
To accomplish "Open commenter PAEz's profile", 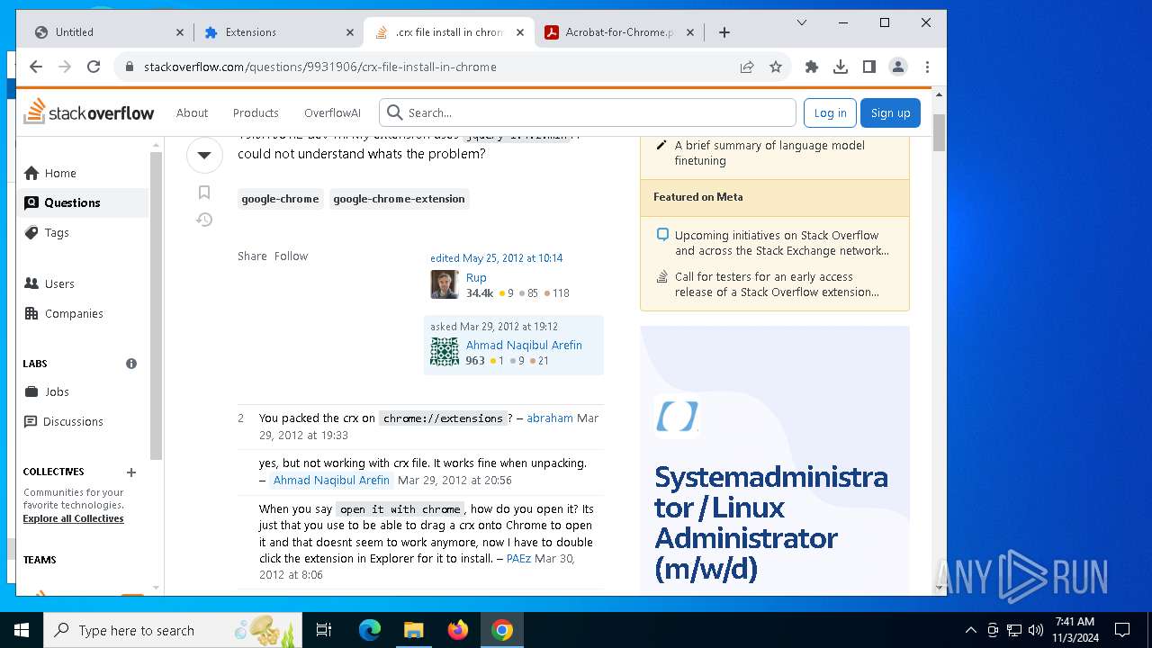I will pyautogui.click(x=518, y=559).
